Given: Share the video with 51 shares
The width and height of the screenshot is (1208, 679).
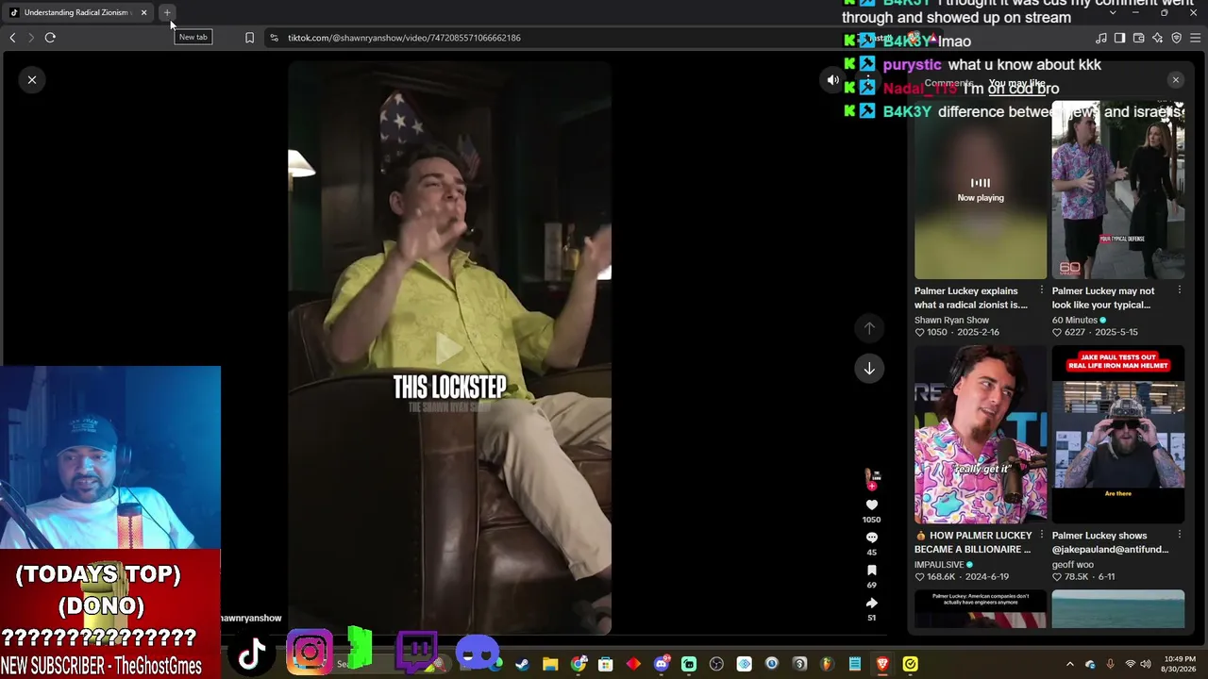Looking at the screenshot, I should [871, 604].
